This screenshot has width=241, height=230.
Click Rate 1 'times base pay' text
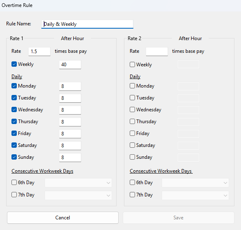pos(71,51)
